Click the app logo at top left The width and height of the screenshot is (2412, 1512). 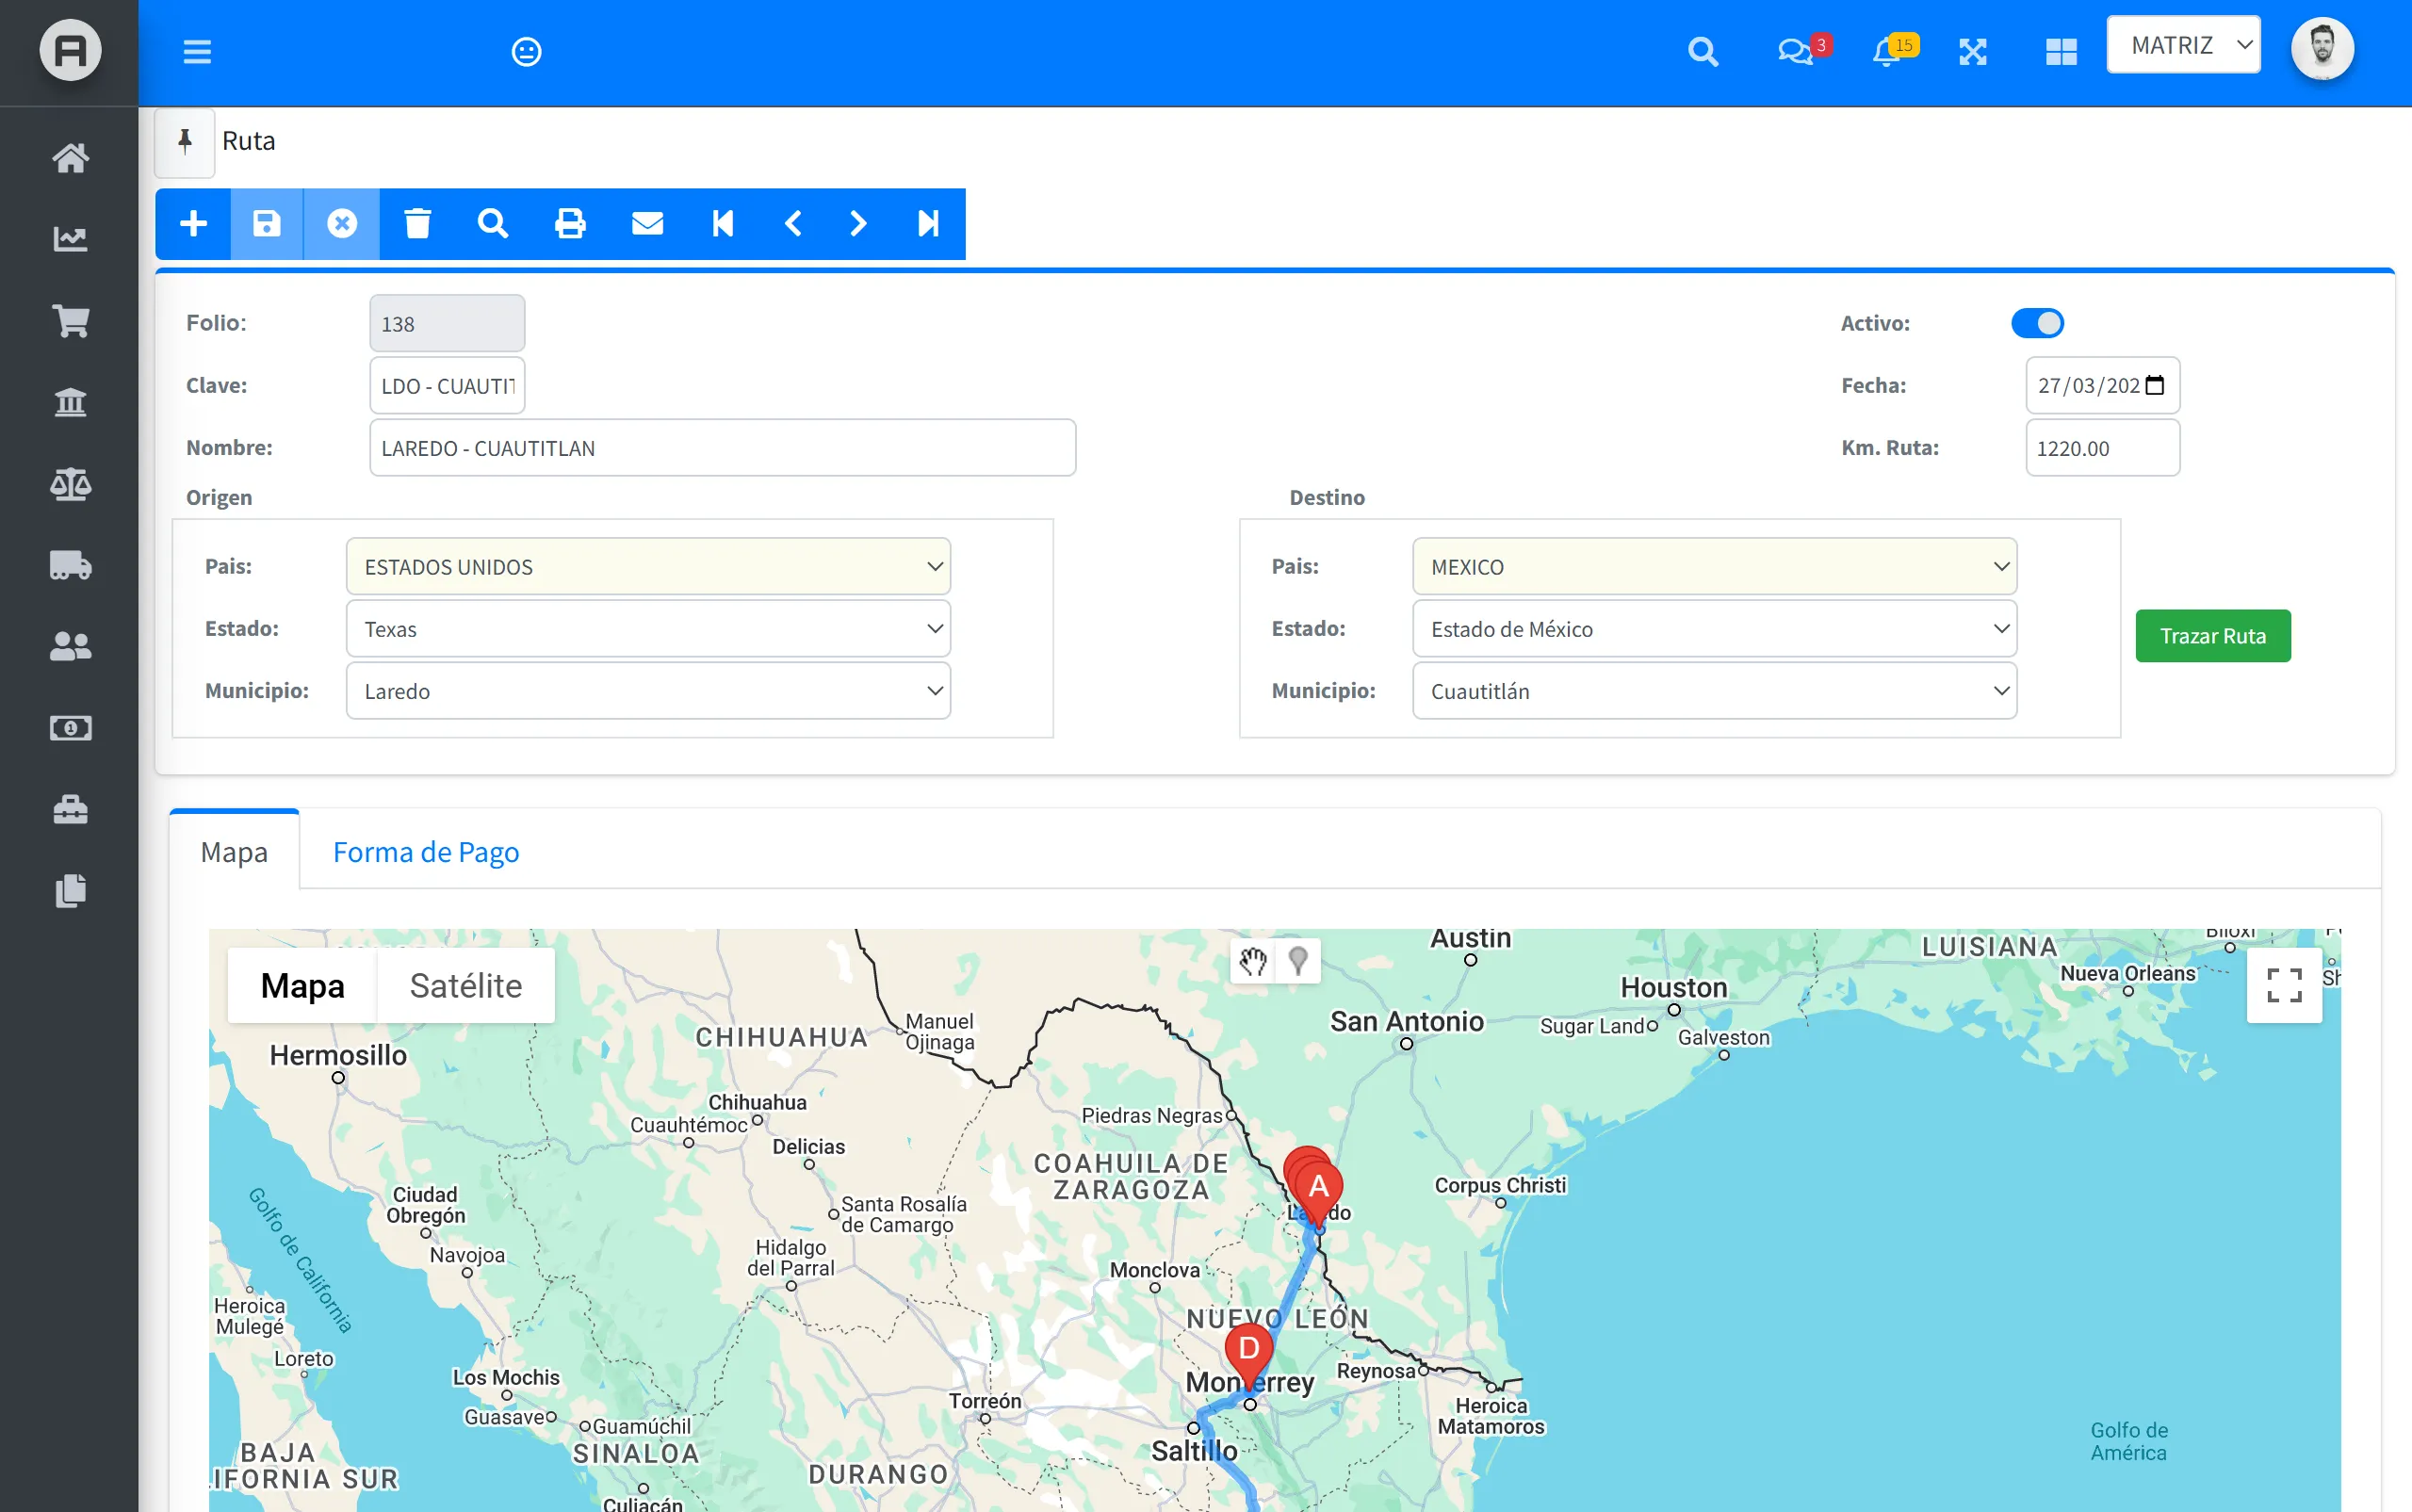[70, 50]
